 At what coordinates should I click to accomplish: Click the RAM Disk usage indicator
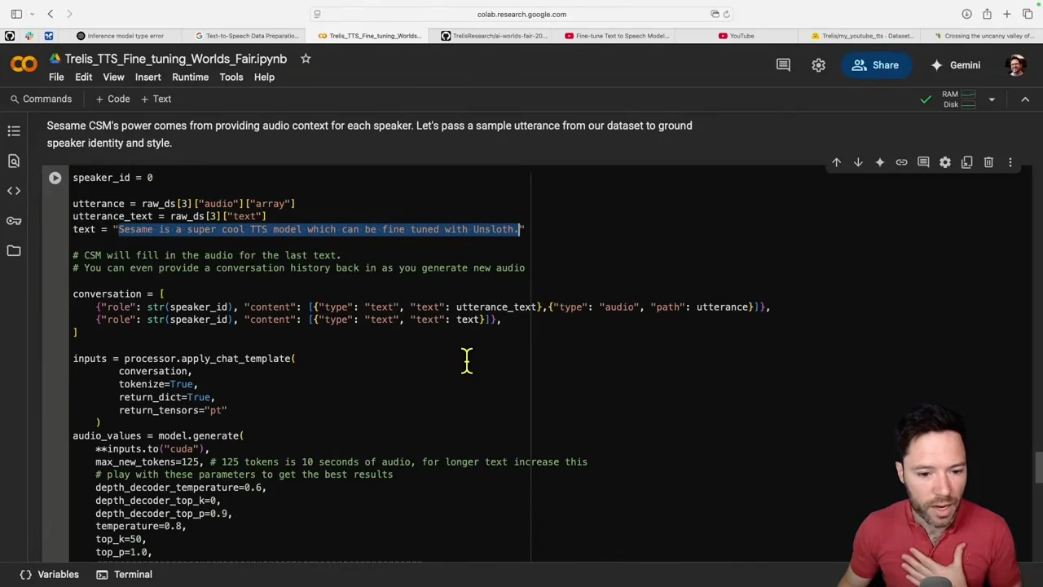pos(959,99)
